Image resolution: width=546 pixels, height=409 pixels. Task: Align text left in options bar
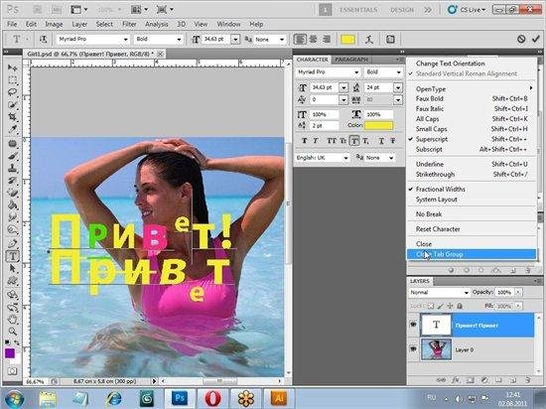(300, 40)
